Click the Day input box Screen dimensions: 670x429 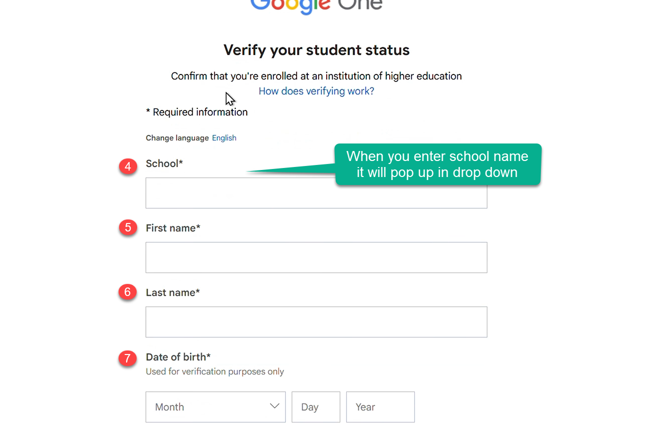point(316,406)
